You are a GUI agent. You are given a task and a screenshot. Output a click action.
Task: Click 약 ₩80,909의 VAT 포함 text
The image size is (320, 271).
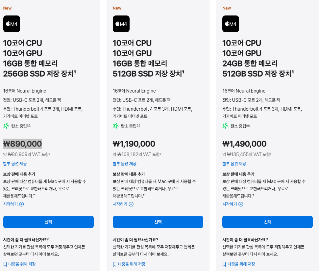click(27, 154)
